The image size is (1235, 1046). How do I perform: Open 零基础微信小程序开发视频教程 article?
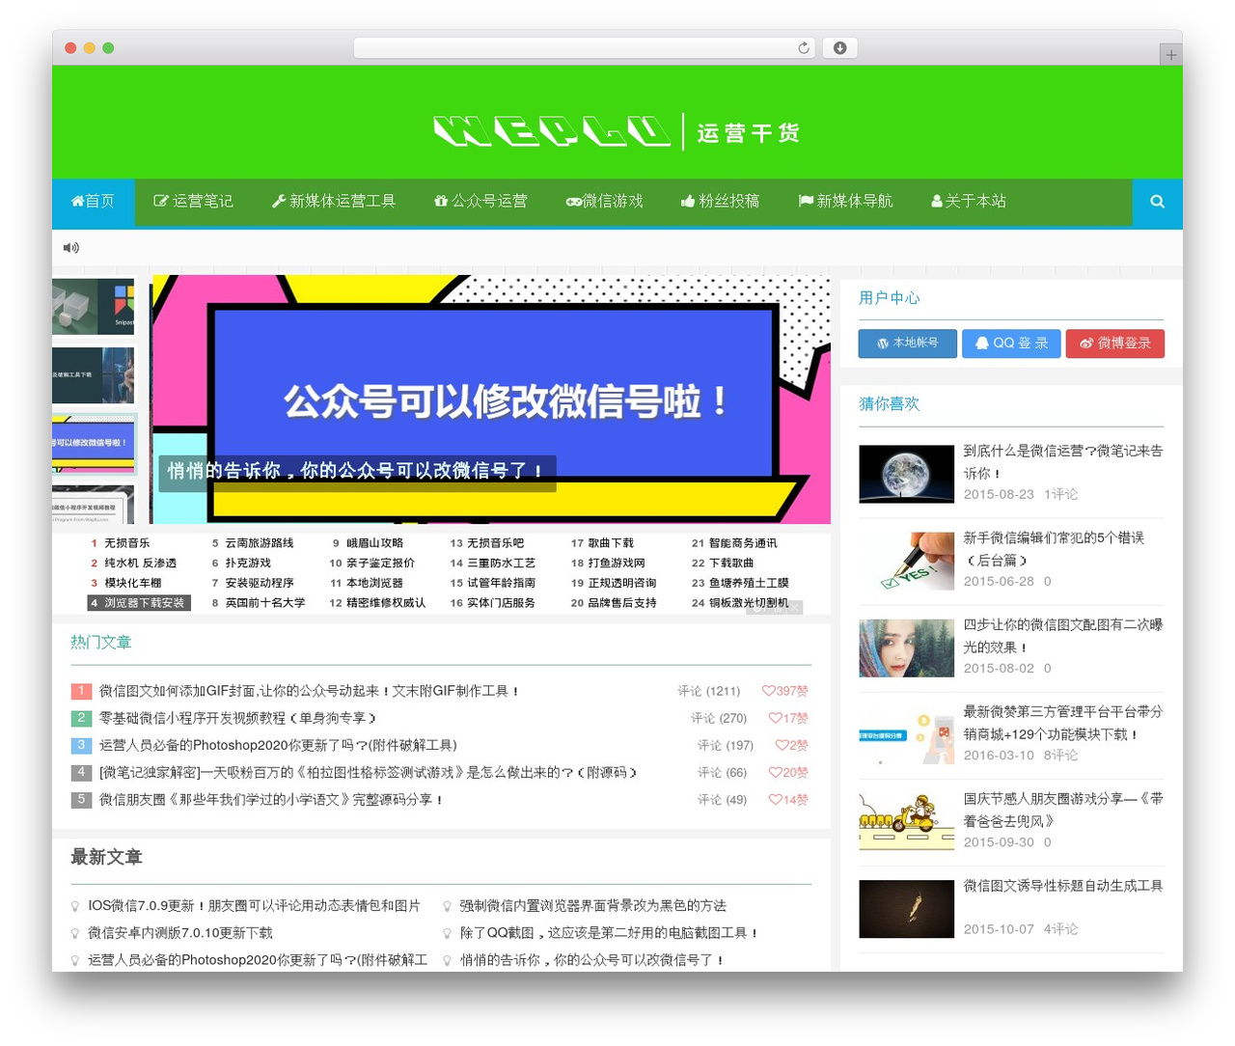(x=237, y=718)
